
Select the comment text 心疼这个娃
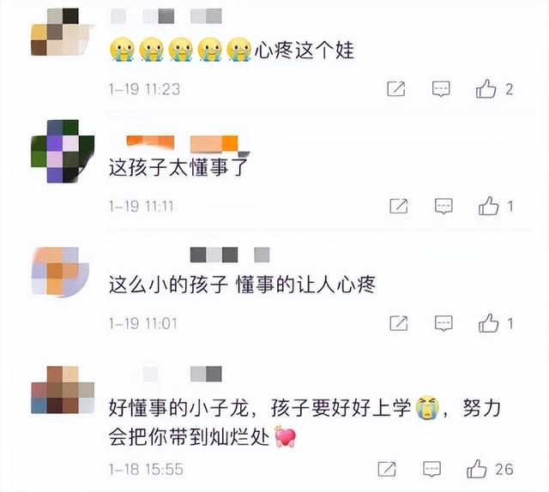coord(304,50)
